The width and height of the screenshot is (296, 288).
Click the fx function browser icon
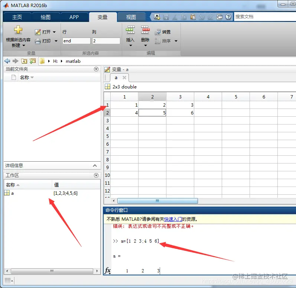coord(108,271)
